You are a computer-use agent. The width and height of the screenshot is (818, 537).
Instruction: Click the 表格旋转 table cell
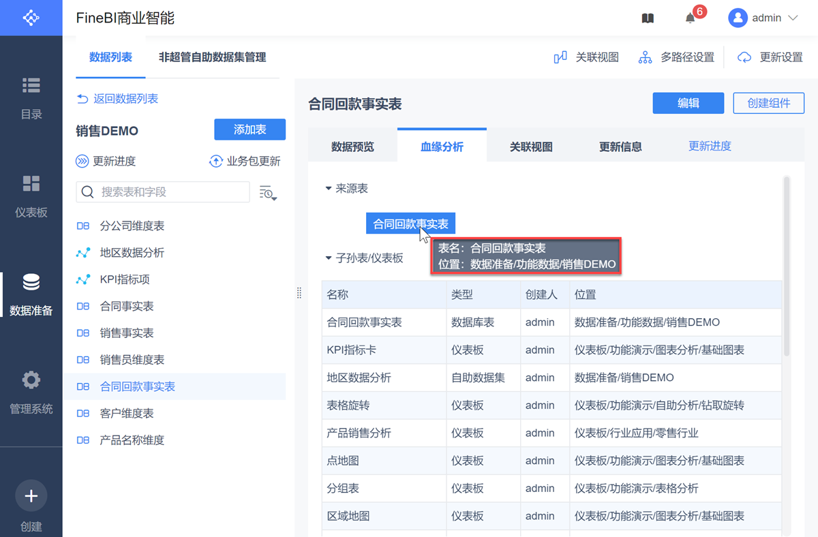click(x=384, y=405)
